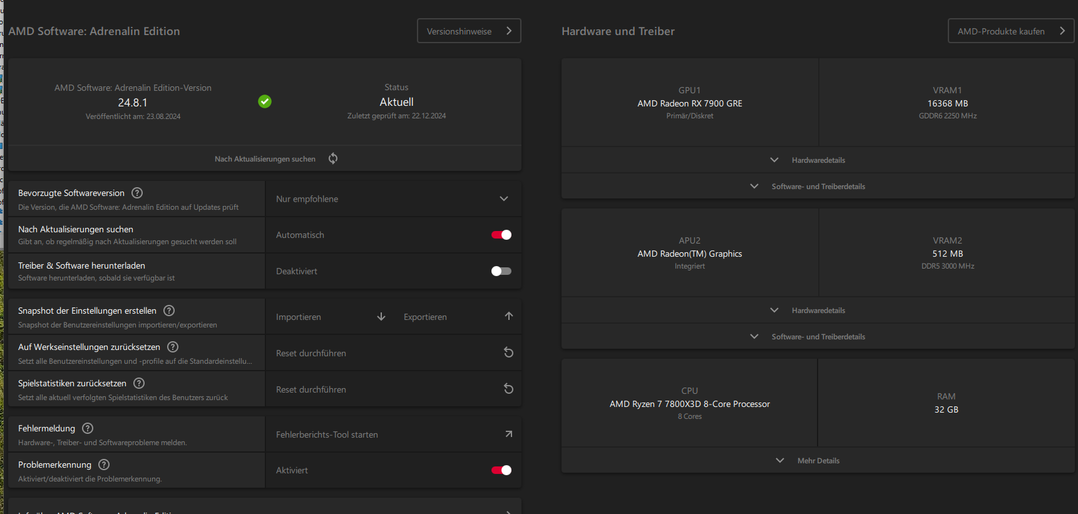Click external-link arrow for Fehlerberichts-Tool
This screenshot has height=514, width=1078.
(x=509, y=434)
